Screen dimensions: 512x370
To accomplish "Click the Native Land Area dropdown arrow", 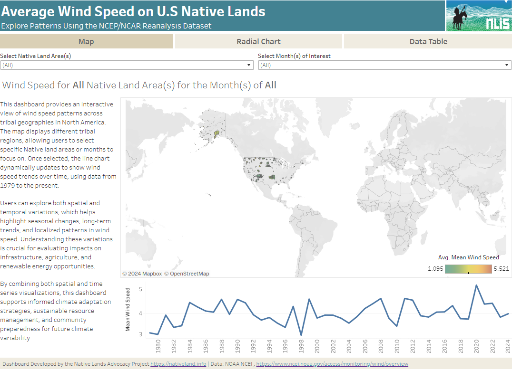I will click(x=249, y=65).
